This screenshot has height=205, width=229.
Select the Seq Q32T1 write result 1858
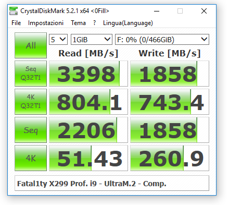pos(170,74)
